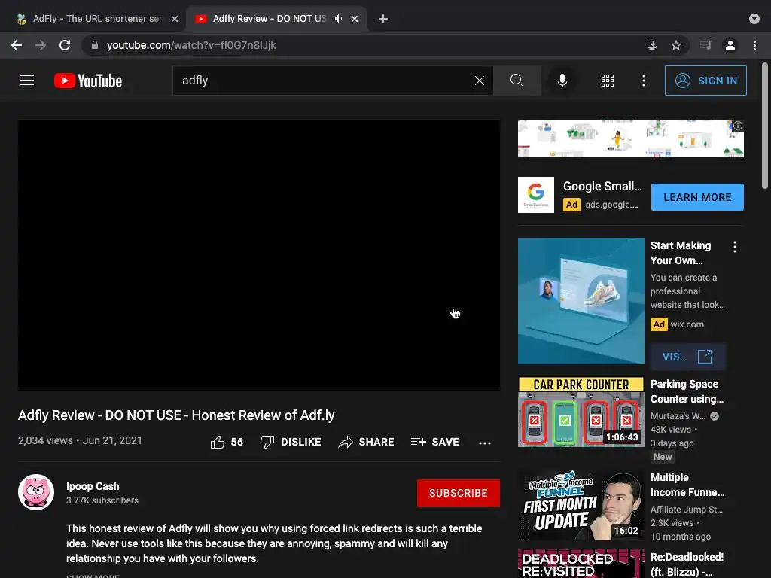The width and height of the screenshot is (771, 578).
Task: Click the page vertical scrollbar
Action: 765,126
